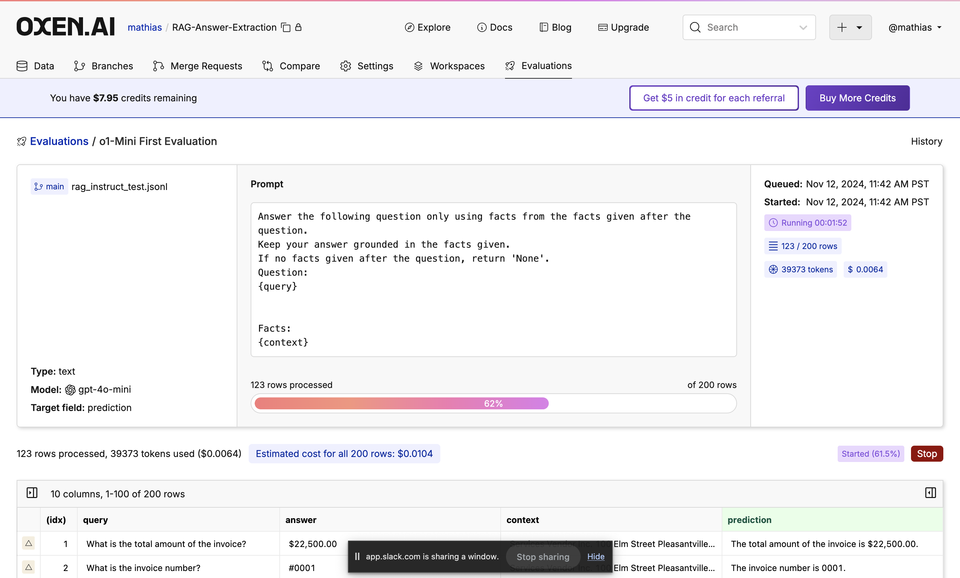The width and height of the screenshot is (960, 578).
Task: Open the Data tab database icon
Action: click(22, 66)
